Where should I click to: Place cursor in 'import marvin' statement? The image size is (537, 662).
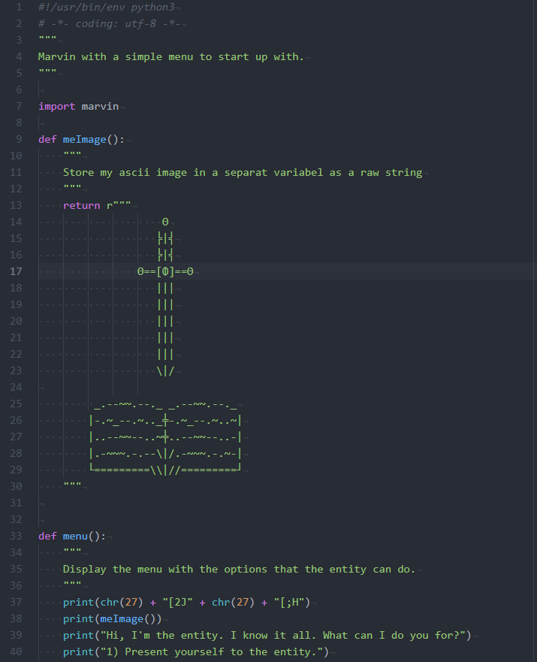point(78,106)
